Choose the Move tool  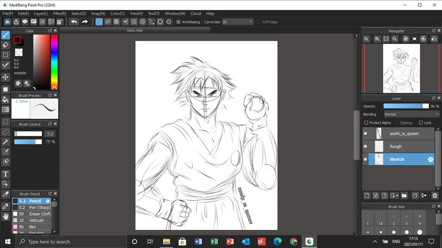click(x=6, y=77)
